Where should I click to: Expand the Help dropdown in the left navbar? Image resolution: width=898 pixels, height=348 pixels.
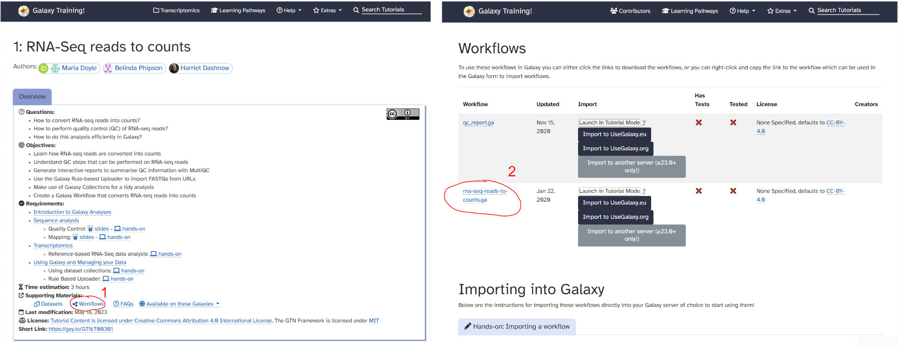[289, 10]
